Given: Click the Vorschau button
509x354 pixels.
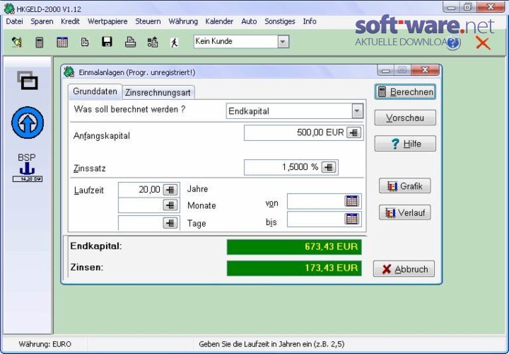Looking at the screenshot, I should pyautogui.click(x=405, y=118).
